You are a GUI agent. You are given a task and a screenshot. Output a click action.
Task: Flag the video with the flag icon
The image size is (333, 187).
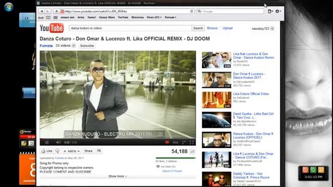click(99, 151)
